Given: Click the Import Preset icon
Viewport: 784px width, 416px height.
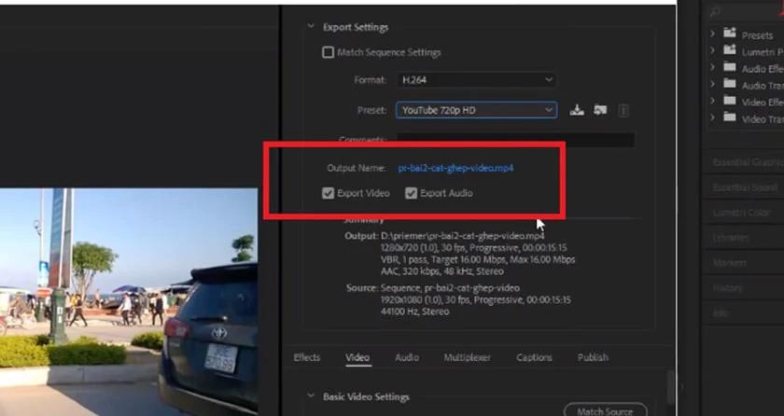Looking at the screenshot, I should tap(600, 110).
